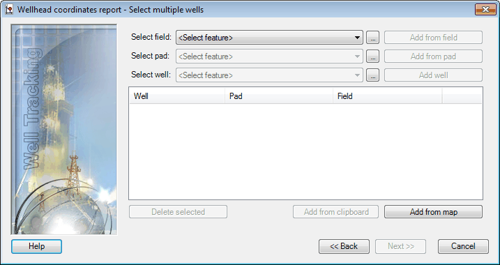The image size is (500, 265).
Task: Click Delete selected button
Action: pyautogui.click(x=178, y=212)
